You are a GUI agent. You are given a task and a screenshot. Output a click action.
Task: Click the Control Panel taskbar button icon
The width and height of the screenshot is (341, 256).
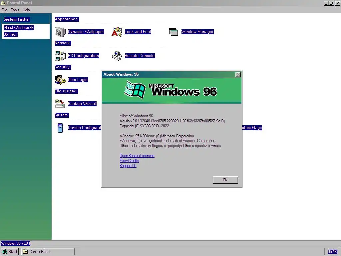click(x=25, y=252)
